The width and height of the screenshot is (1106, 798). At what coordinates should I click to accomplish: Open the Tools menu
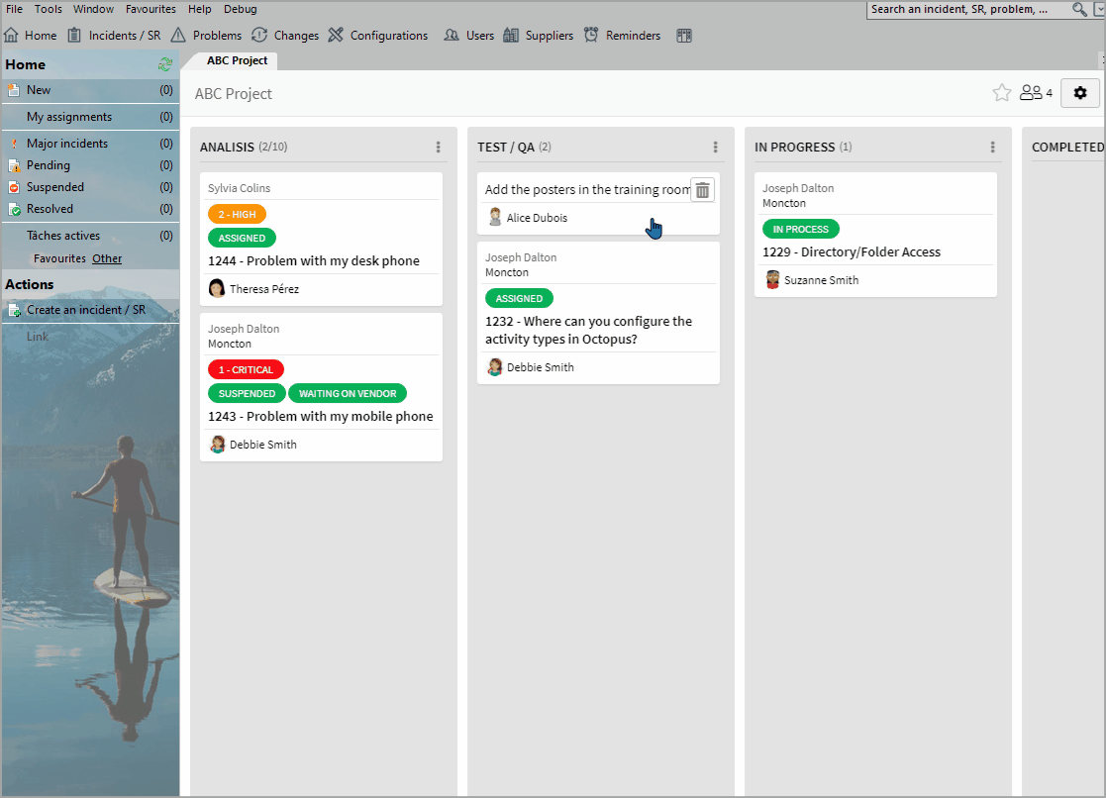click(48, 9)
